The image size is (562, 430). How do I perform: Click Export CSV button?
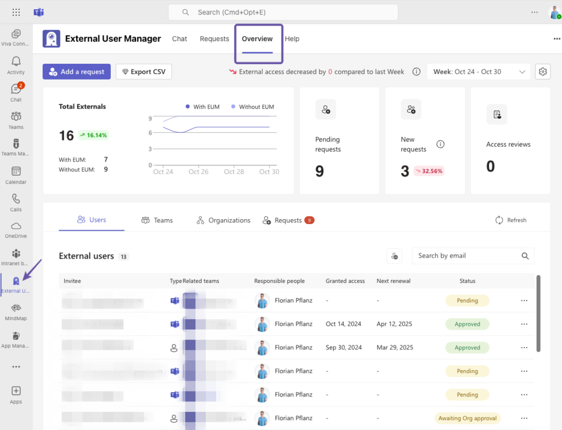pos(144,72)
